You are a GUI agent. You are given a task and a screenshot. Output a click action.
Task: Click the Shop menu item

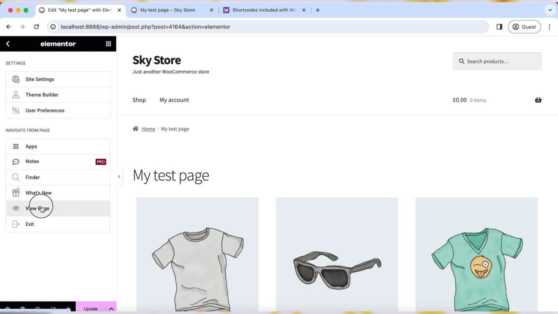click(x=139, y=100)
